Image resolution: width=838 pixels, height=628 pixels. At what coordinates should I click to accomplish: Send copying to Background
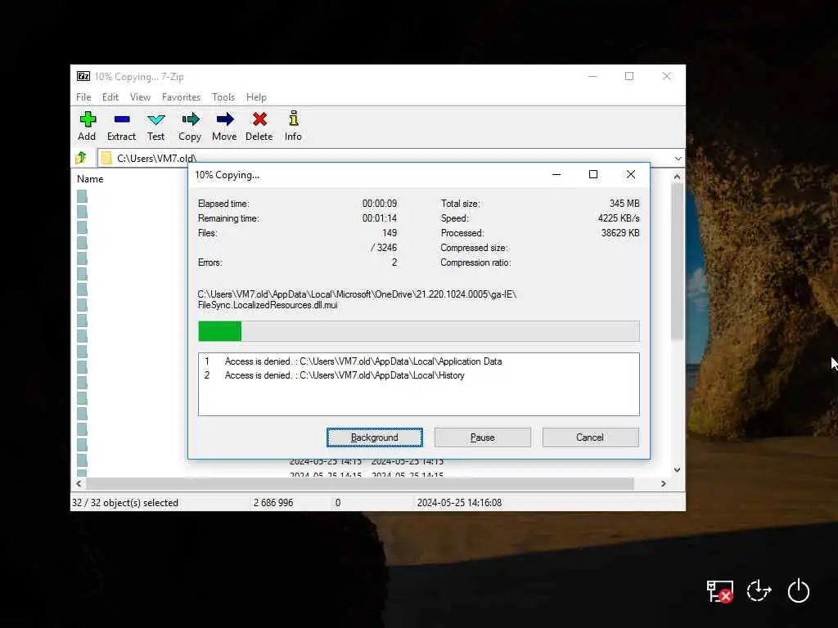[x=375, y=437]
